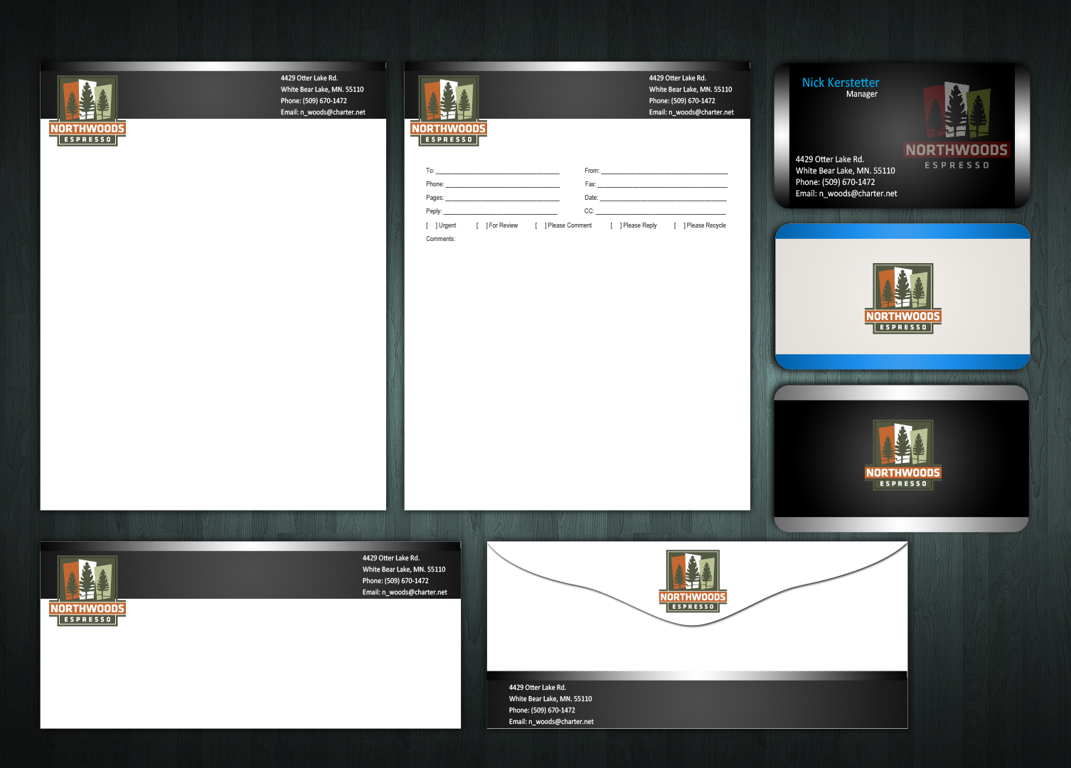Click the Northwoods logo on the blank letterhead

(87, 111)
